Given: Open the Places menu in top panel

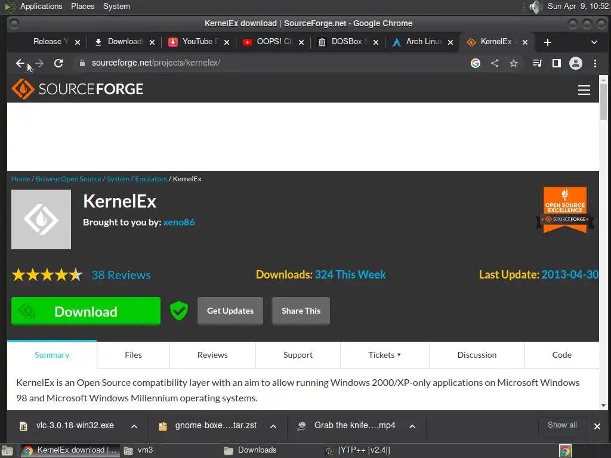Looking at the screenshot, I should [x=82, y=7].
